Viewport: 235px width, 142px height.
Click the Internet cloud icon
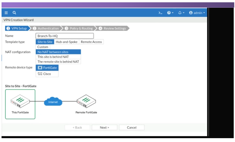[53, 102]
